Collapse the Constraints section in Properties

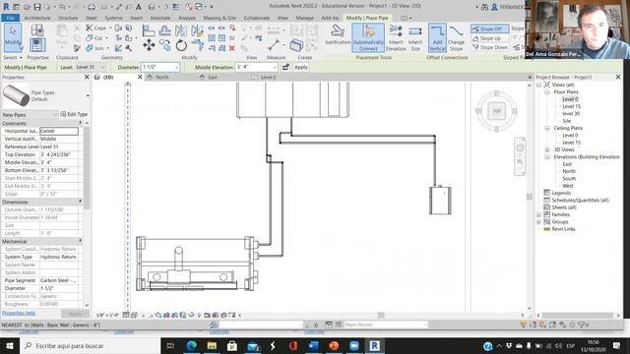[x=80, y=123]
